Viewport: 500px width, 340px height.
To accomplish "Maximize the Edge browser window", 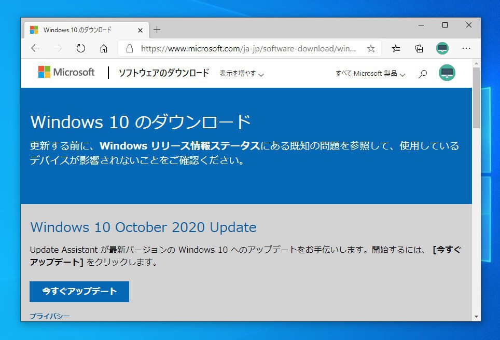I will click(445, 25).
